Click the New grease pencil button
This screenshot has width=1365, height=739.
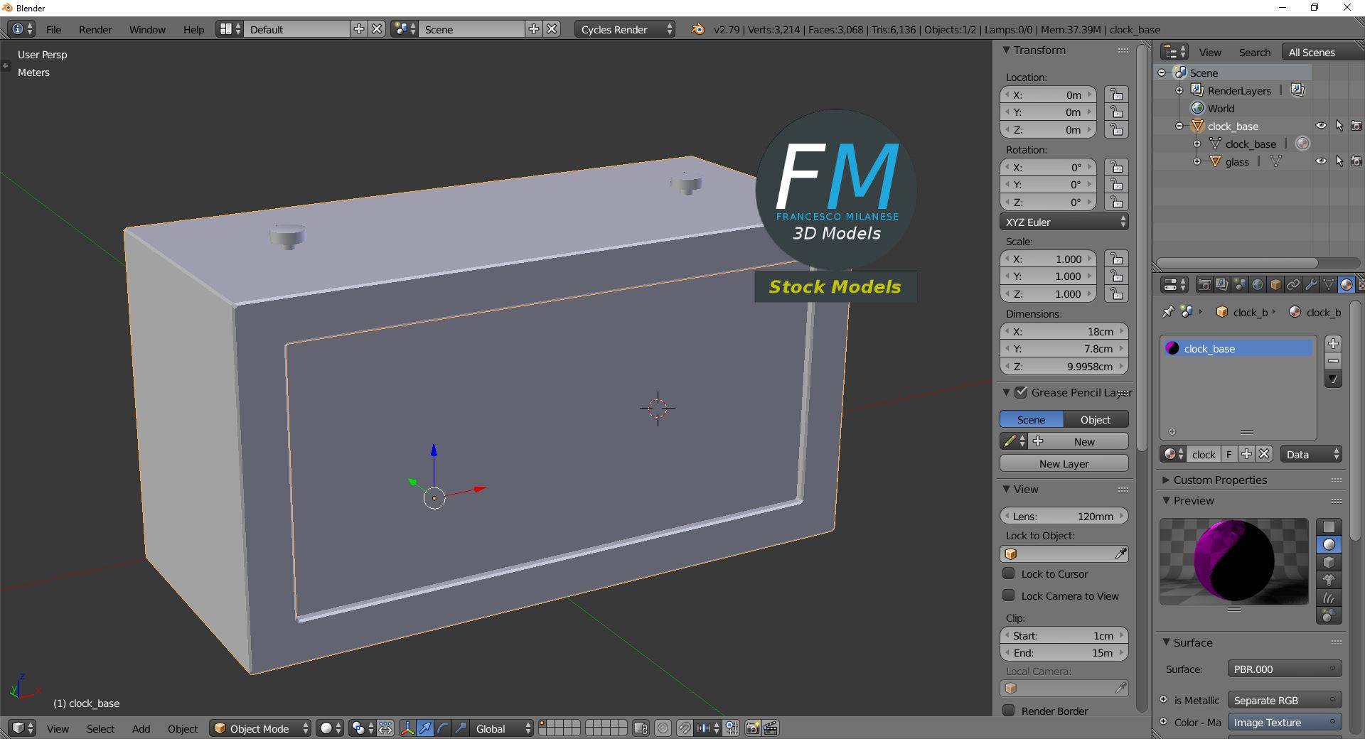[1078, 441]
